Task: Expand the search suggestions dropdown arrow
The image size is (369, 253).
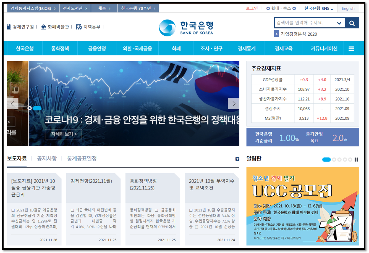Action: coord(339,23)
